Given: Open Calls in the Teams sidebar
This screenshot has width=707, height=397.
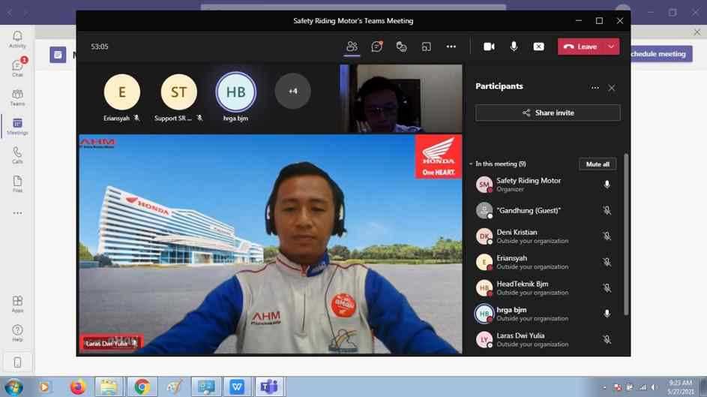Looking at the screenshot, I should coord(17,155).
